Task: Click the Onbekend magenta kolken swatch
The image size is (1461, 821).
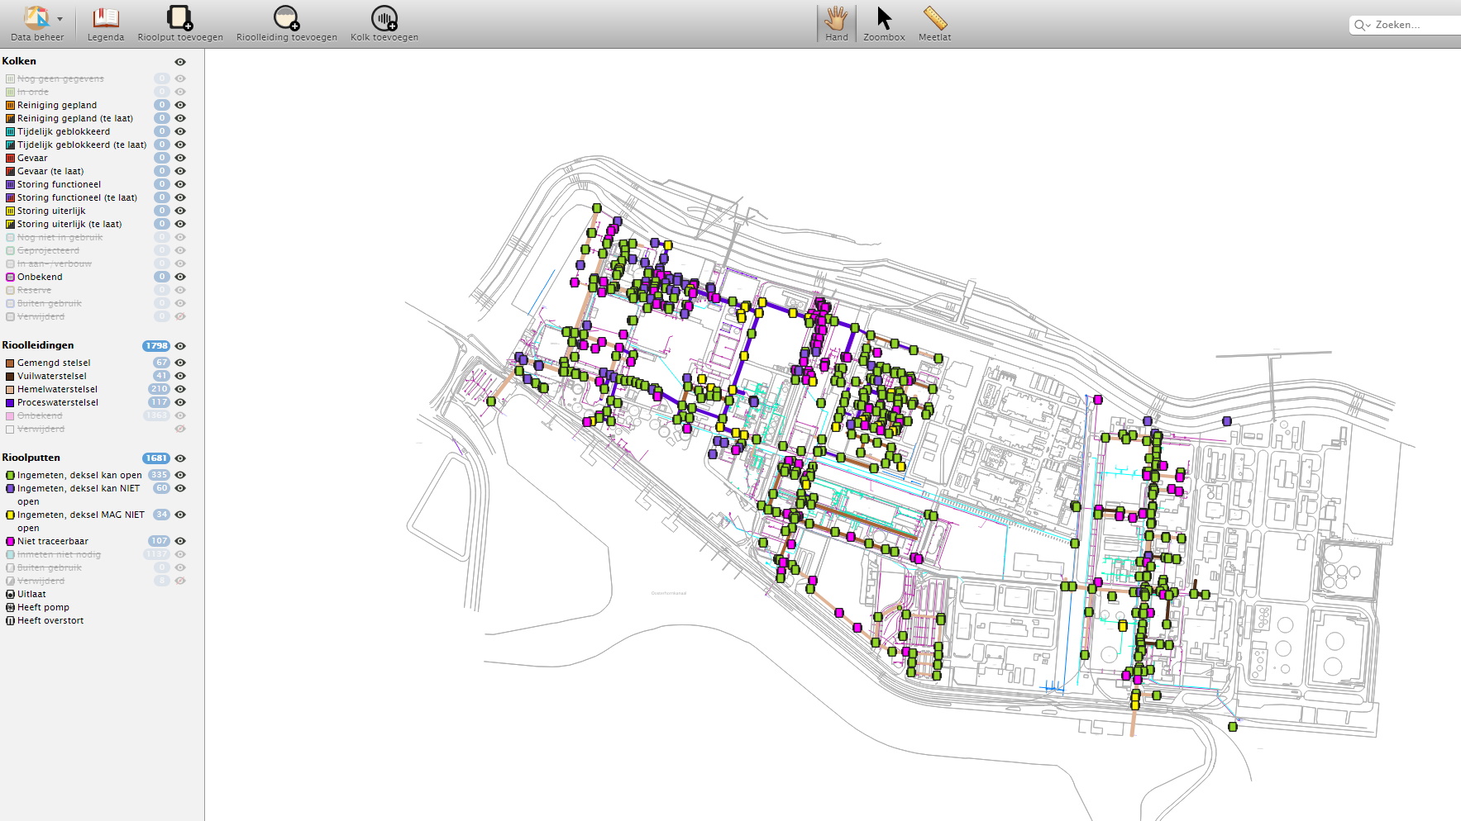Action: point(11,277)
